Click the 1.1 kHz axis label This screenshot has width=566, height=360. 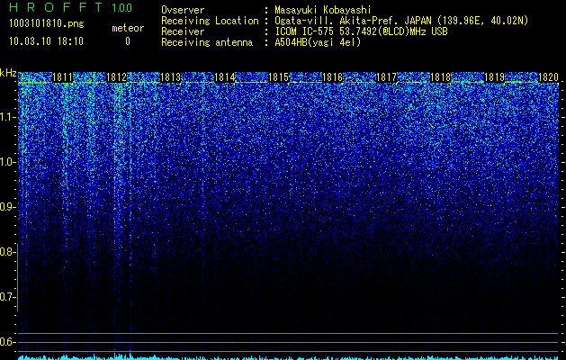tap(8, 117)
